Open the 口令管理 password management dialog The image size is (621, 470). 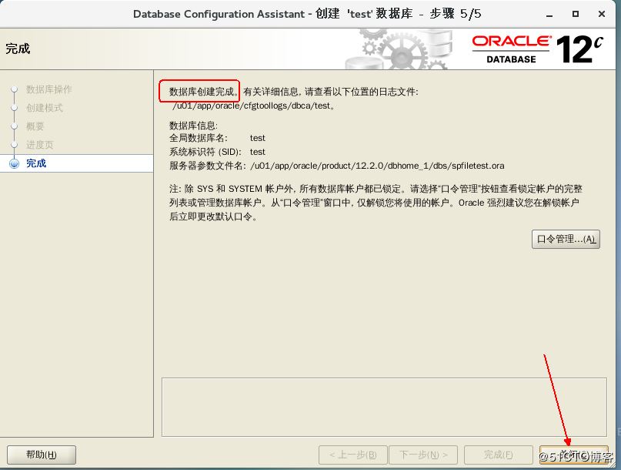tap(566, 239)
